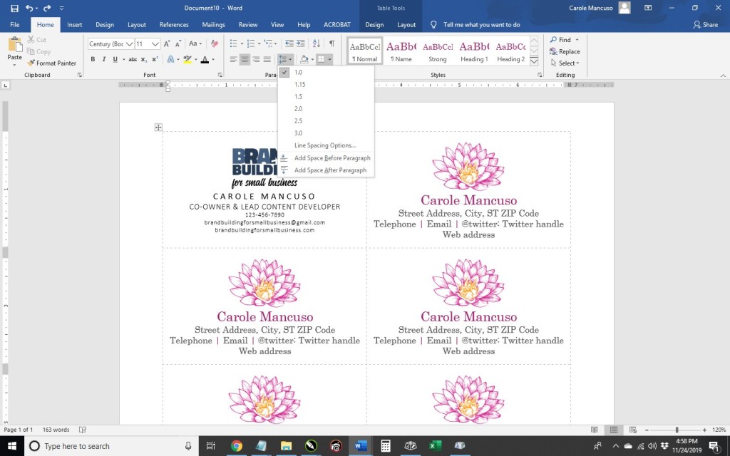Image resolution: width=730 pixels, height=456 pixels.
Task: Click the Justify alignment icon
Action: point(267,59)
